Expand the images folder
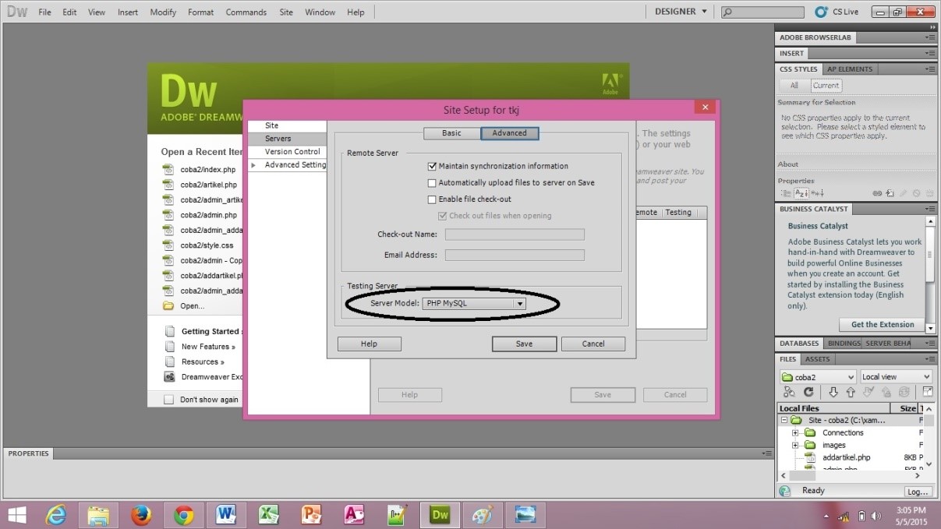Image resolution: width=941 pixels, height=529 pixels. coord(795,445)
